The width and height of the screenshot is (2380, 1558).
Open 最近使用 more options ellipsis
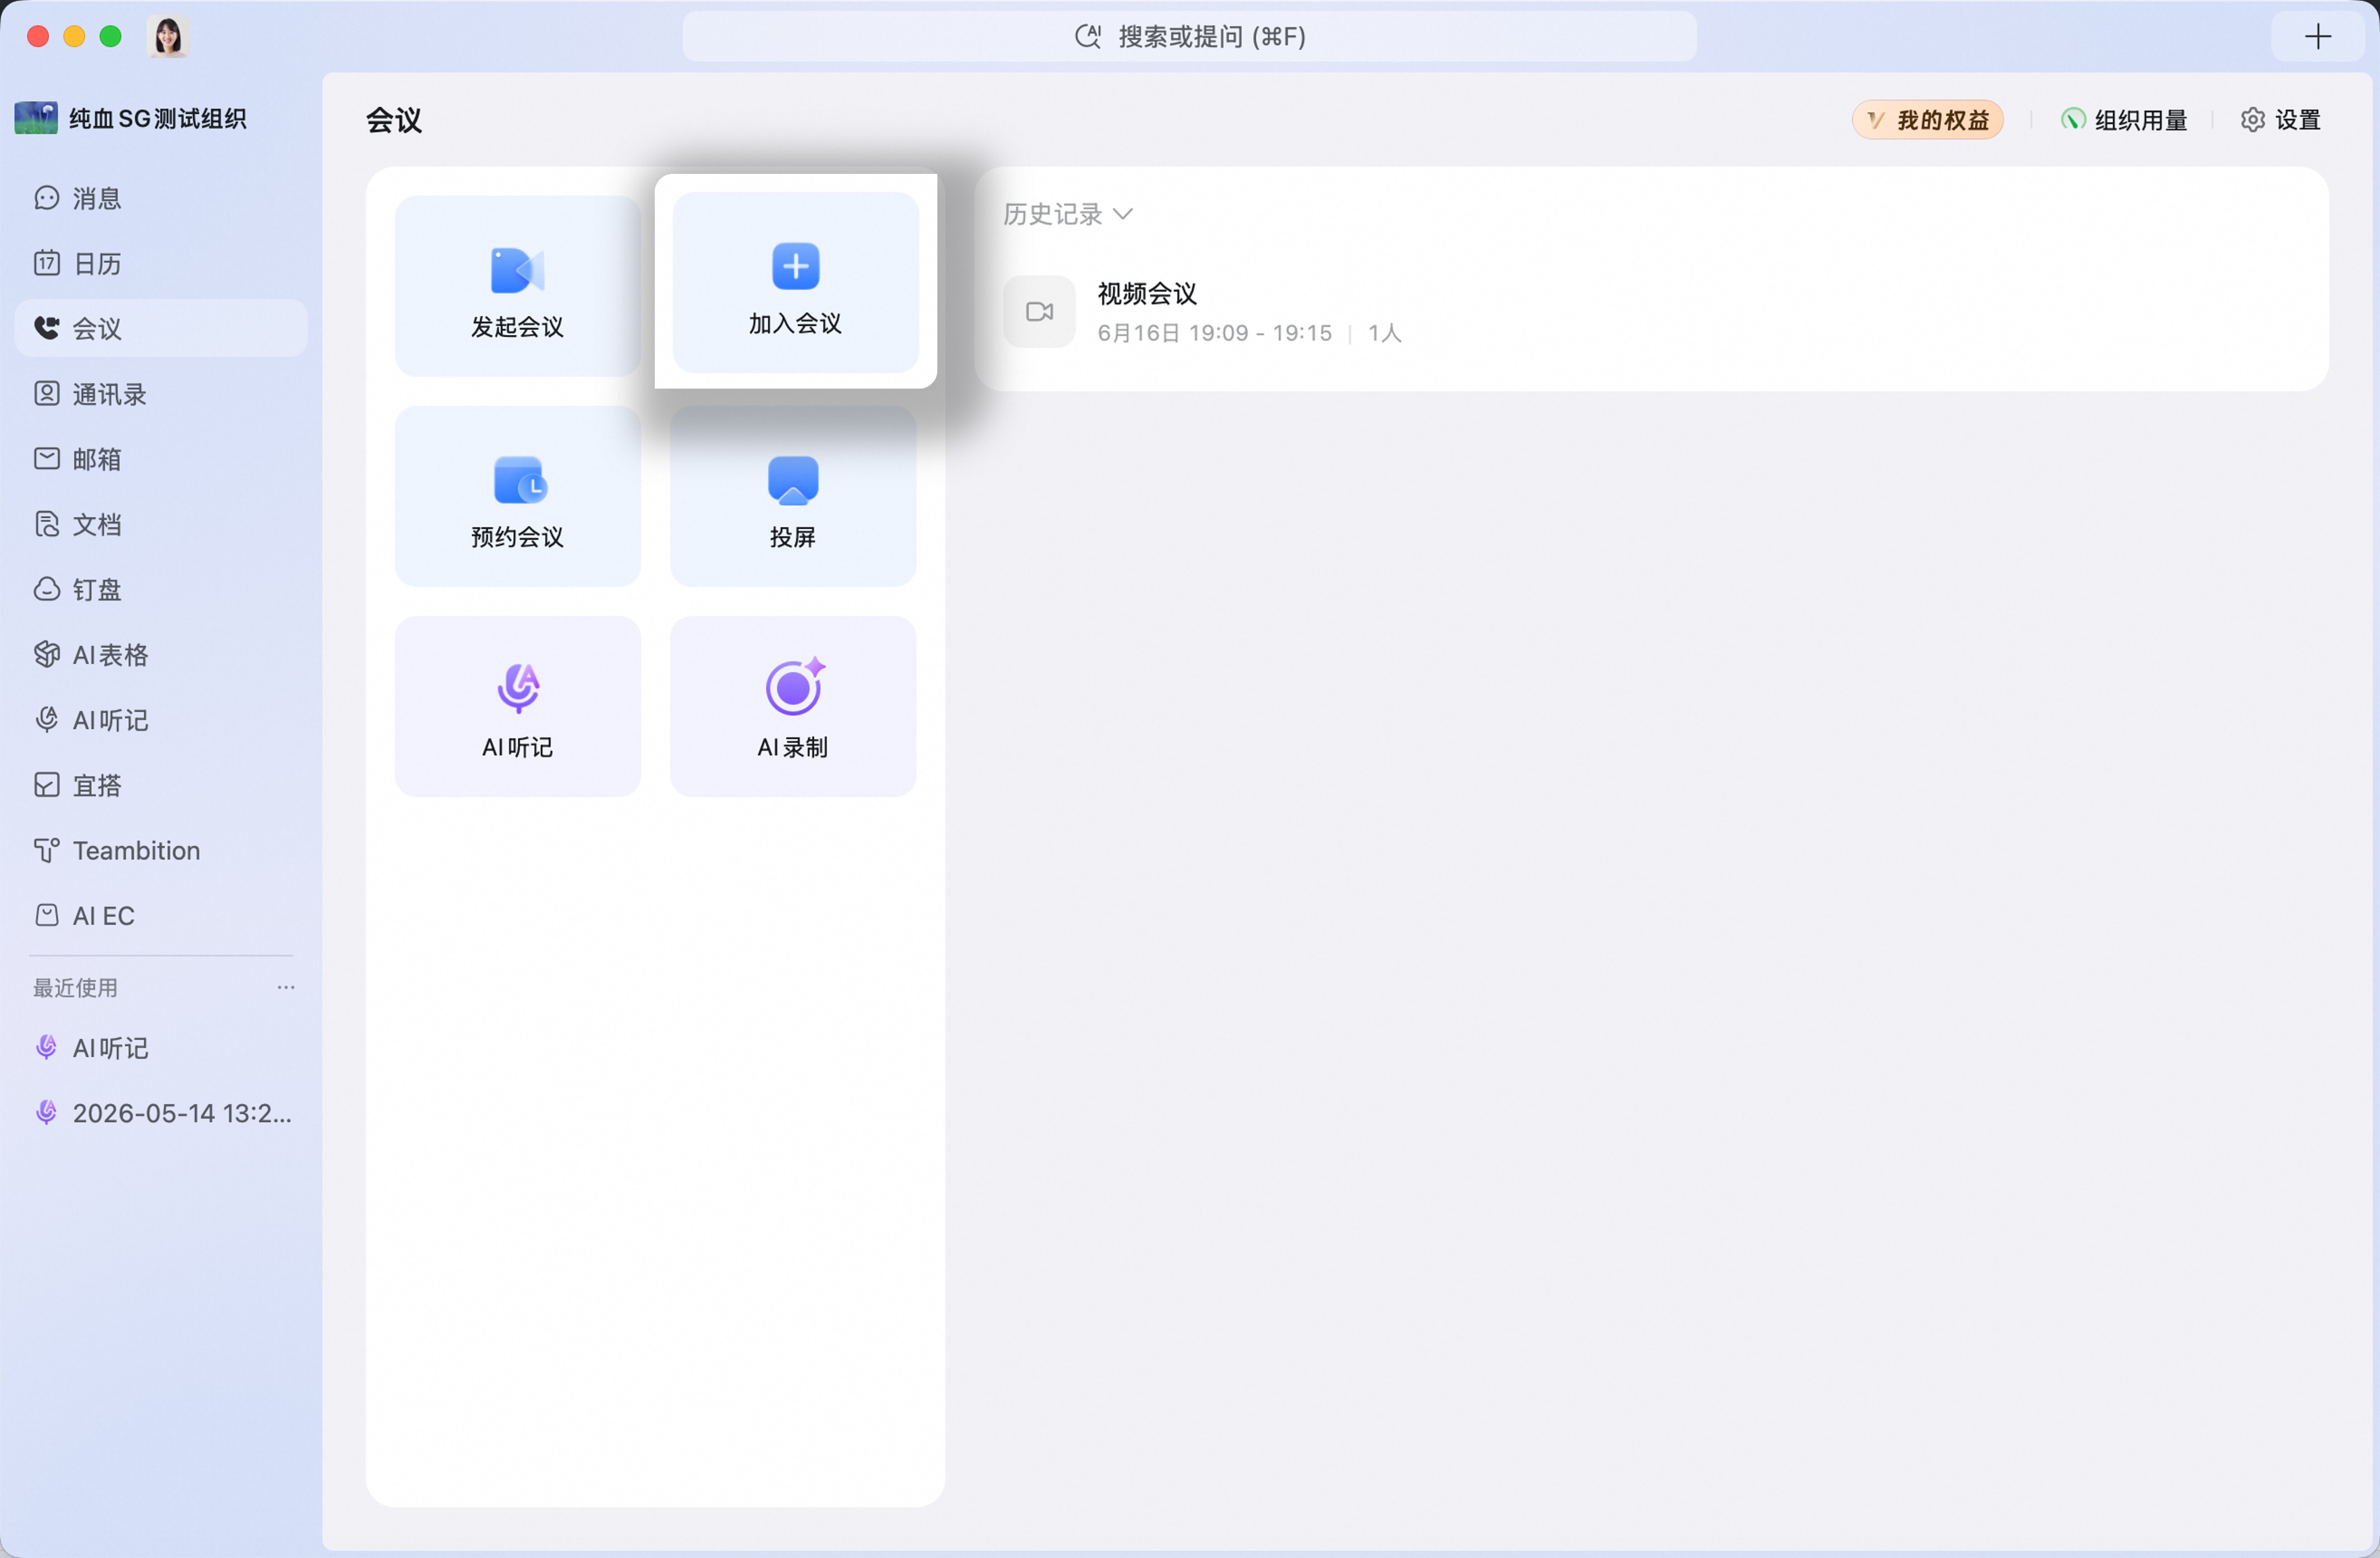(x=286, y=987)
